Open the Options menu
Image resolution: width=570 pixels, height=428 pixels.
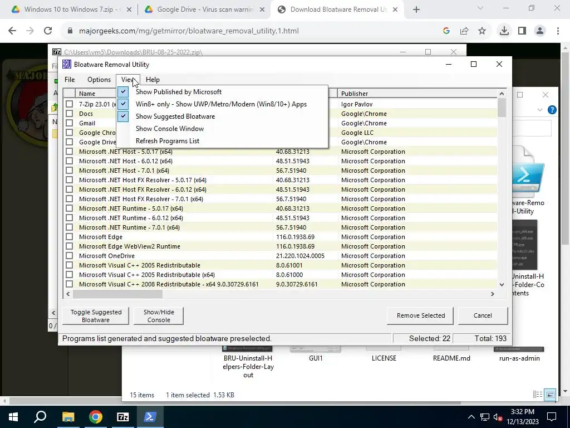pyautogui.click(x=99, y=79)
